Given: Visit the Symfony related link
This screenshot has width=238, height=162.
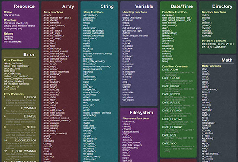Looking at the screenshot, I should pyautogui.click(x=8, y=37).
